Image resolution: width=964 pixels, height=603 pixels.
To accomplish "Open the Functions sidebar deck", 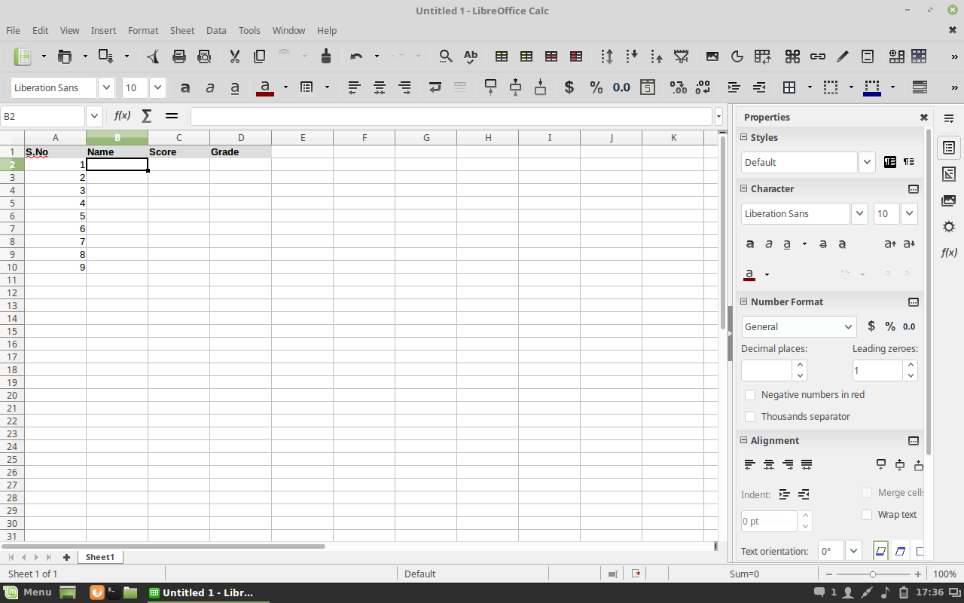I will pyautogui.click(x=948, y=252).
